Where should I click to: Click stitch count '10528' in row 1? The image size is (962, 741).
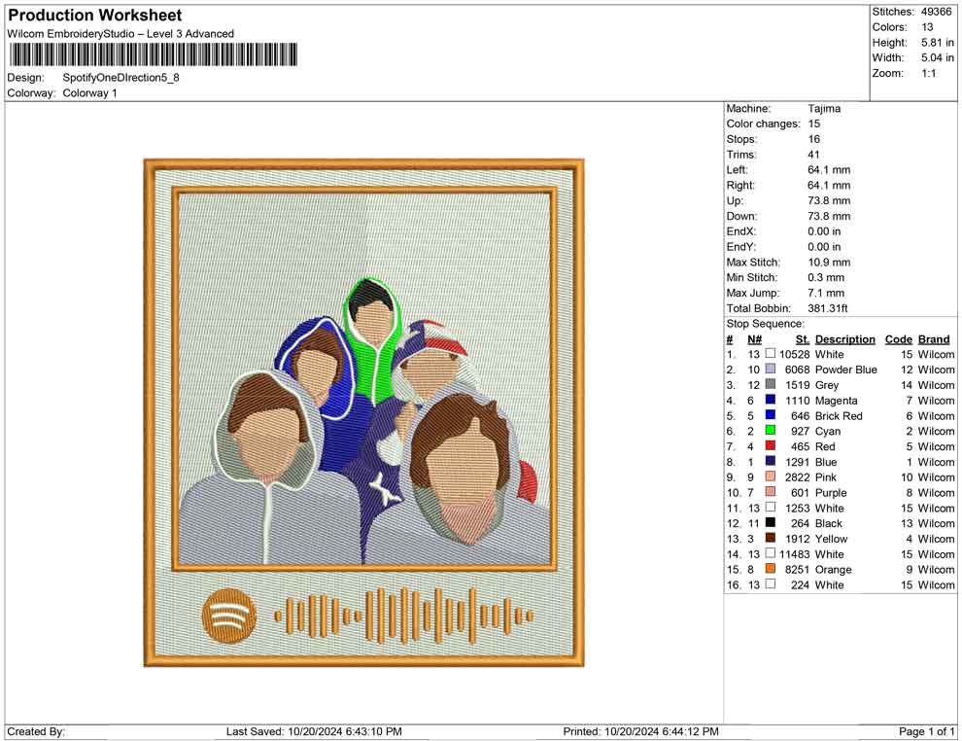tap(795, 354)
